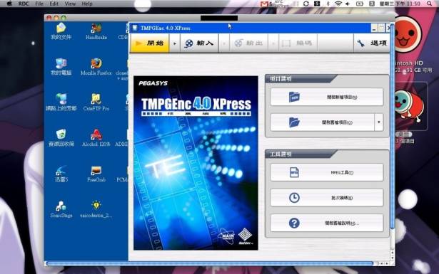Image resolution: width=439 pixels, height=274 pixels.
Task: Open the 輸入 (Input) film reel step
Action: [x=199, y=43]
